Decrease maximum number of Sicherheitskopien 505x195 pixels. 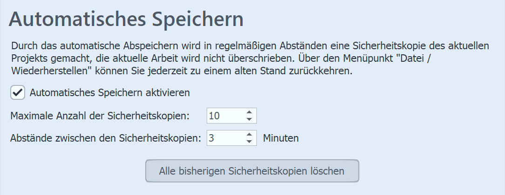(249, 119)
